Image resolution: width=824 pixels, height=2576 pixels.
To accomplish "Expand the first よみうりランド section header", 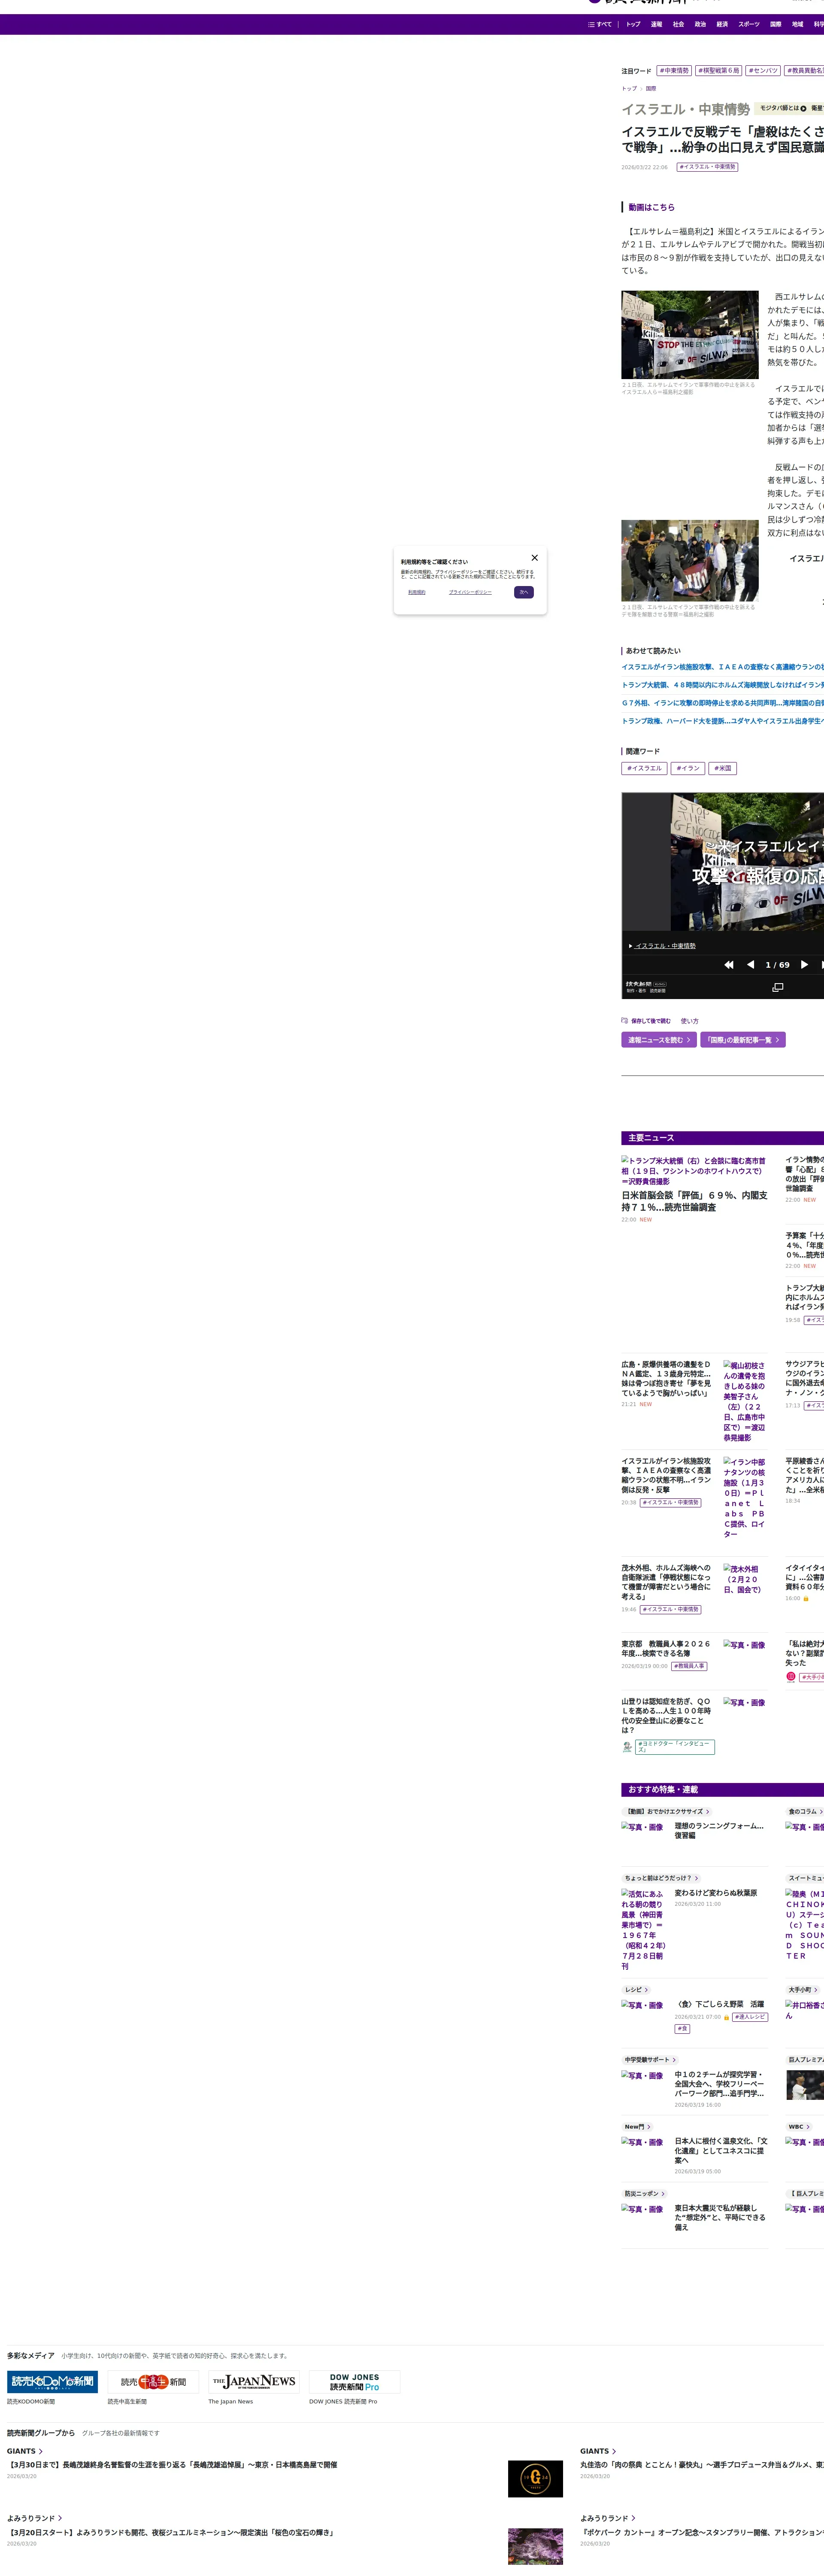I will pos(35,2518).
